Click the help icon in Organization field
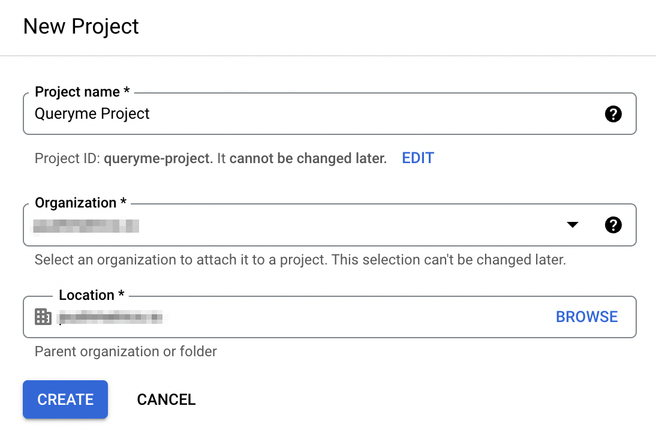The width and height of the screenshot is (656, 439). click(613, 225)
